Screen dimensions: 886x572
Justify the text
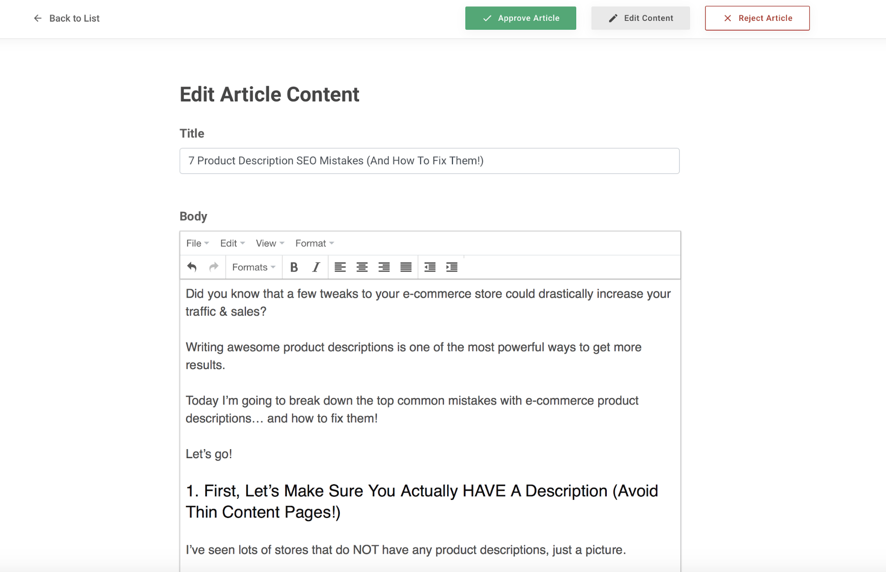(406, 267)
